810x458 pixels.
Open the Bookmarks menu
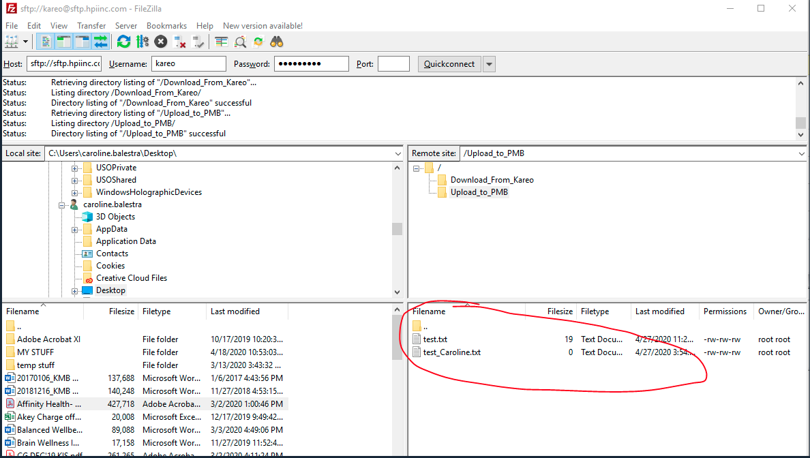click(167, 26)
